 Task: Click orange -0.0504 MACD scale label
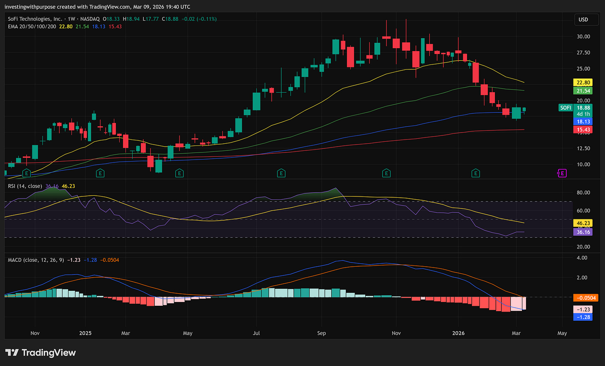click(585, 297)
